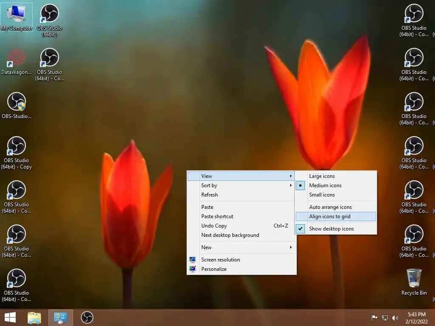Select the Recycle Bin icon
The image size is (435, 326).
tap(414, 282)
